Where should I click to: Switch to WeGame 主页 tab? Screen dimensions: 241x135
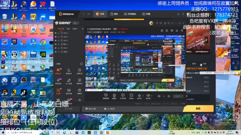(100, 14)
